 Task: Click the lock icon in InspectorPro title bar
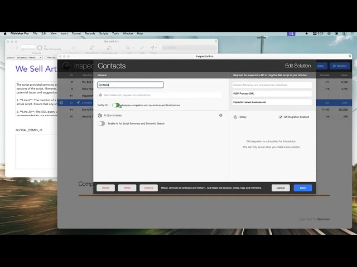[350, 56]
